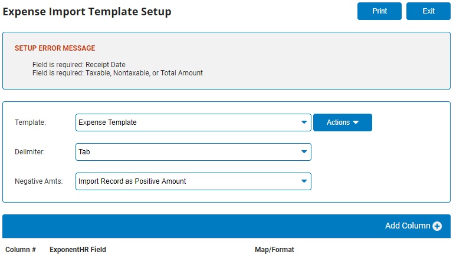Open the Delimiter dropdown set to Tab
Screen dimensions: 453x255
(x=189, y=152)
